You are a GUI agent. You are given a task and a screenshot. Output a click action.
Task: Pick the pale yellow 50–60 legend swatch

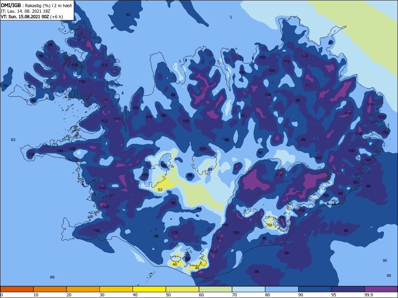pyautogui.click(x=183, y=289)
